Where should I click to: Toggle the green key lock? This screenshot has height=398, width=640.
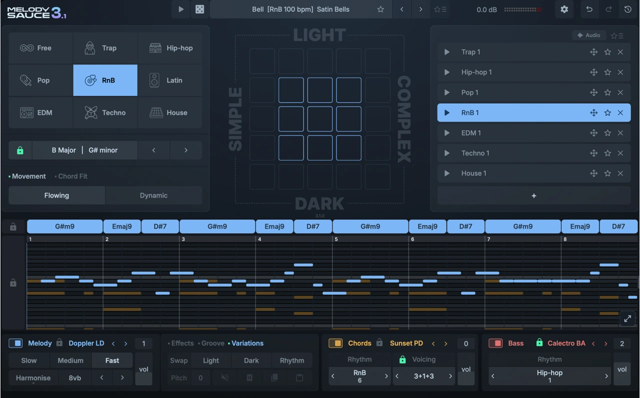coord(20,150)
